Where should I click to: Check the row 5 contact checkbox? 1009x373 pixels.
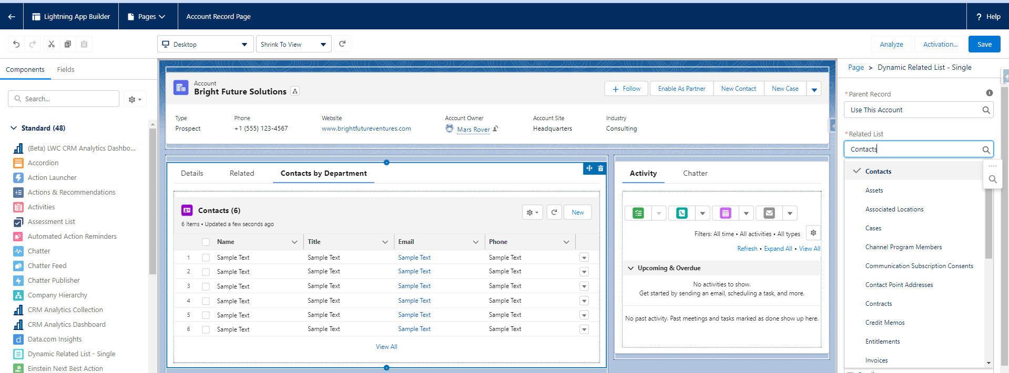[x=206, y=315]
